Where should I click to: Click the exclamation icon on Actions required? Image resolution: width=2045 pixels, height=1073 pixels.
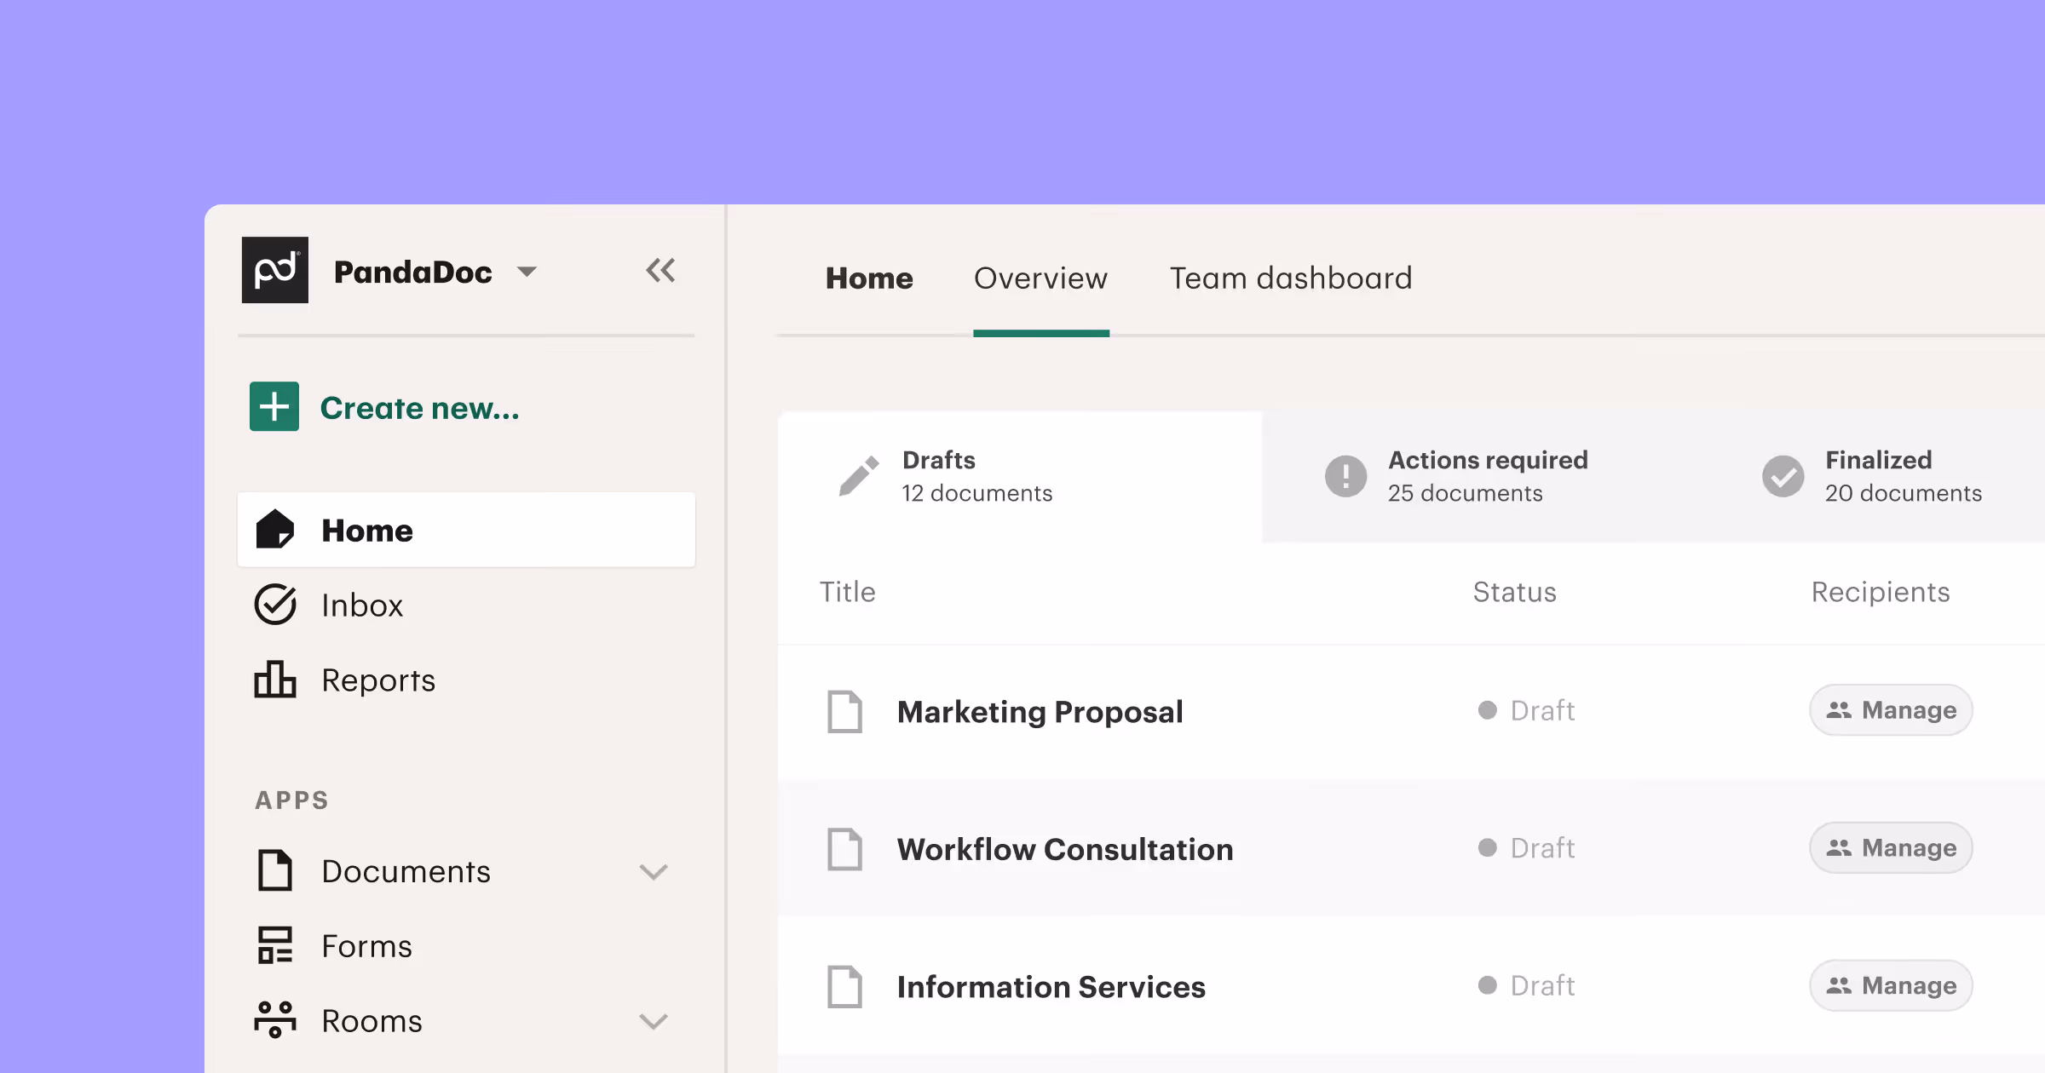tap(1345, 476)
